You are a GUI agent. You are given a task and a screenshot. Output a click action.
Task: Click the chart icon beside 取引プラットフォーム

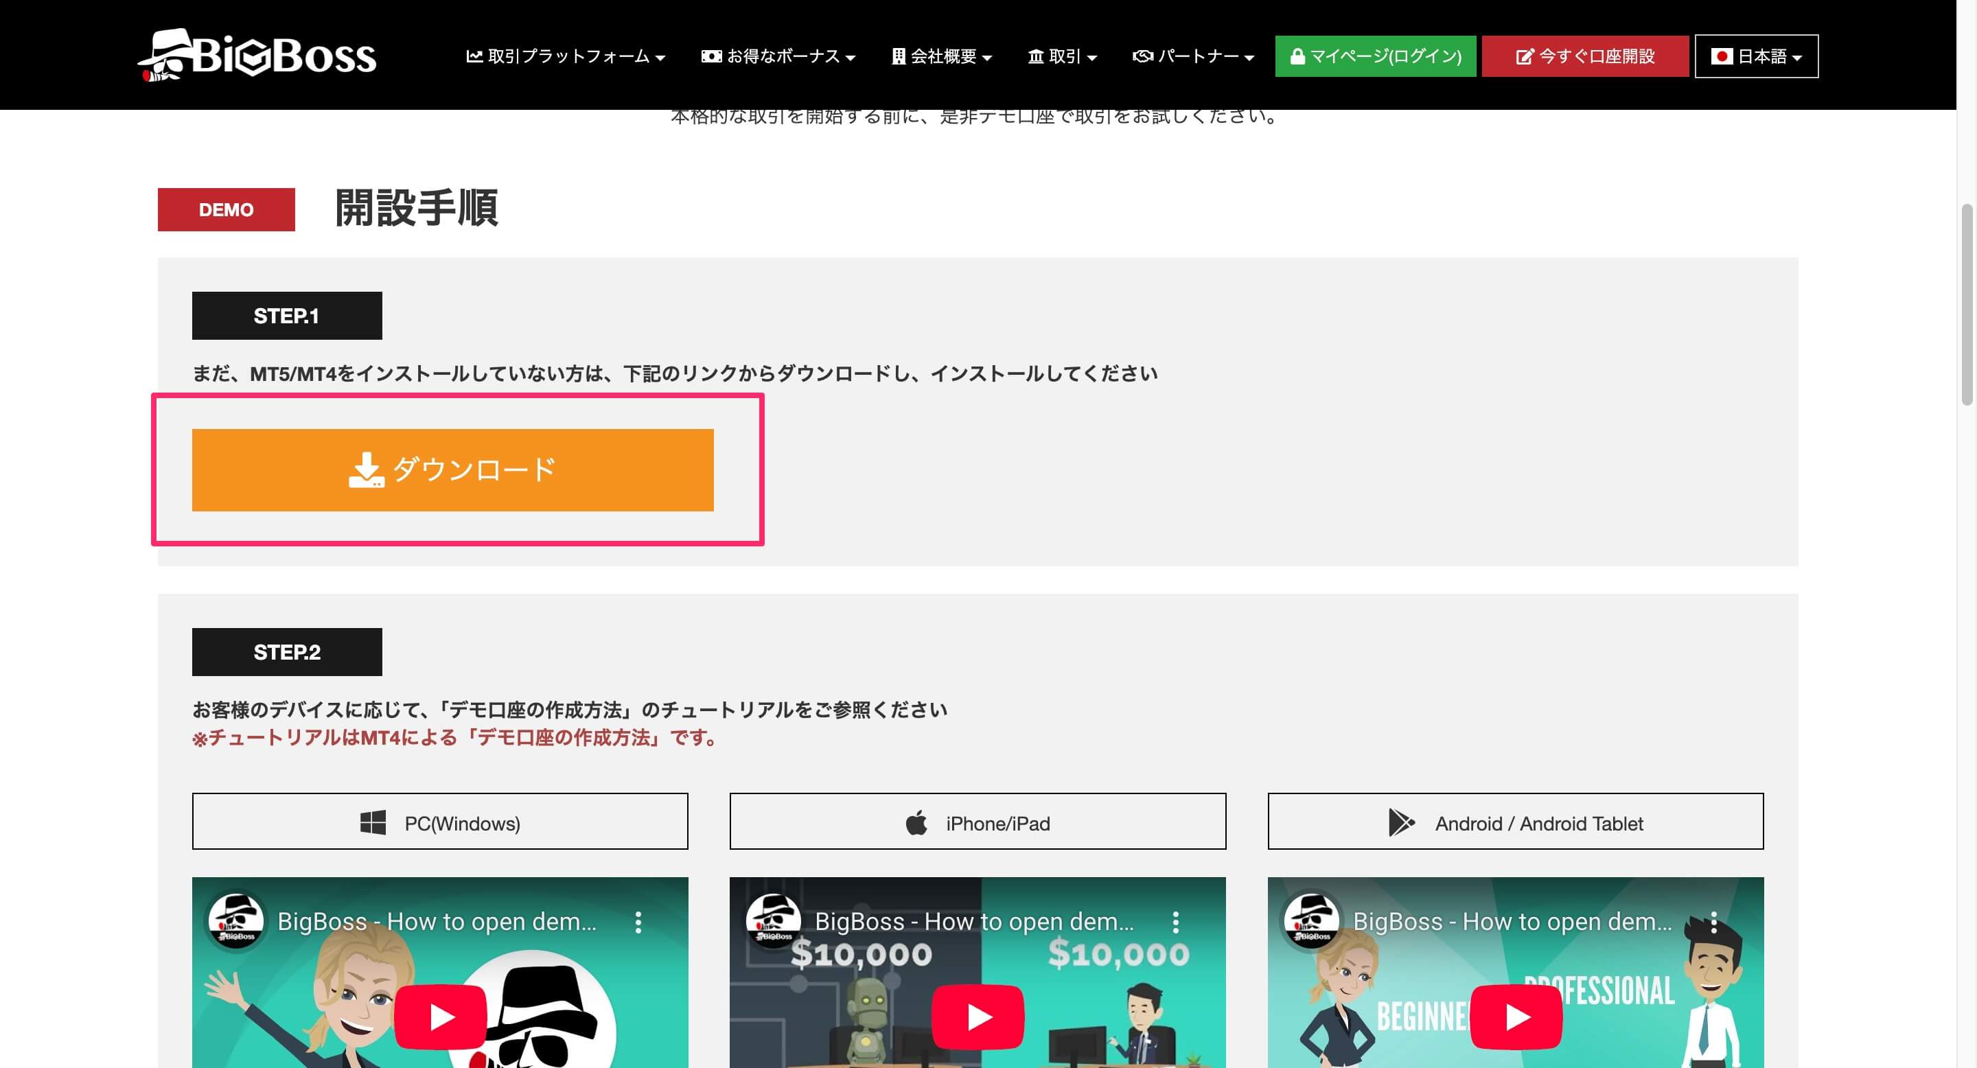tap(474, 56)
